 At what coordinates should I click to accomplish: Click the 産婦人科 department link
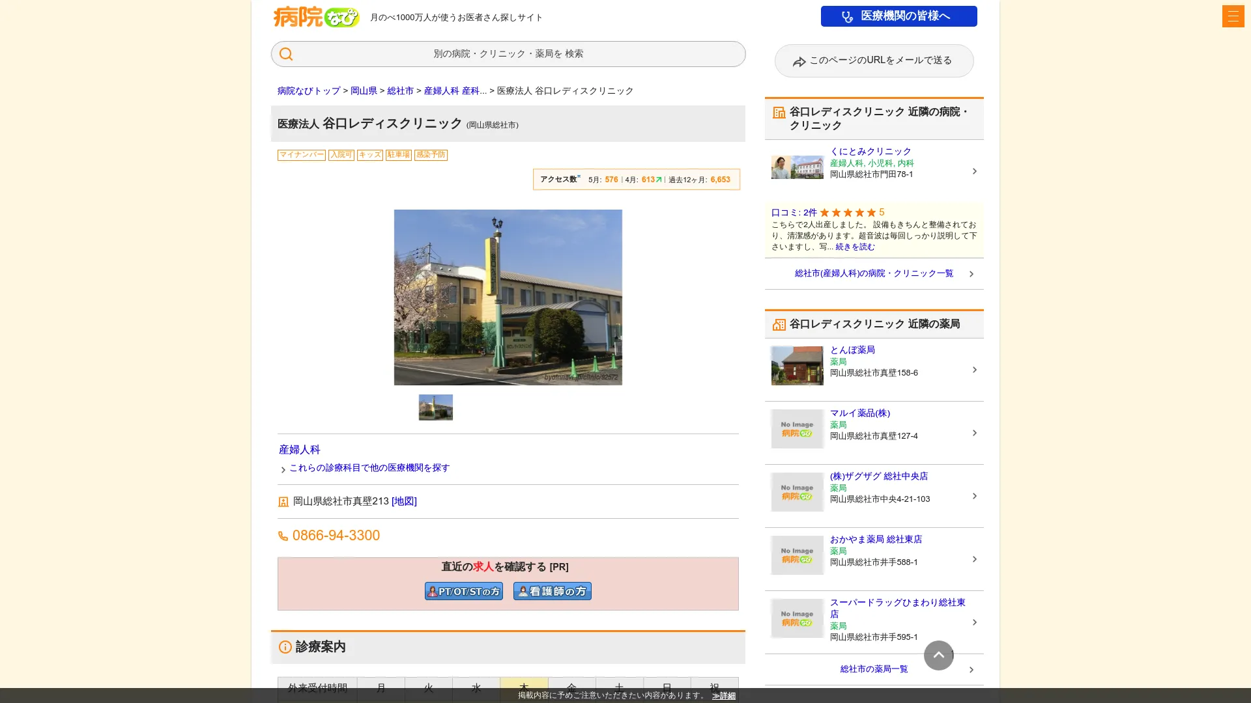299,450
